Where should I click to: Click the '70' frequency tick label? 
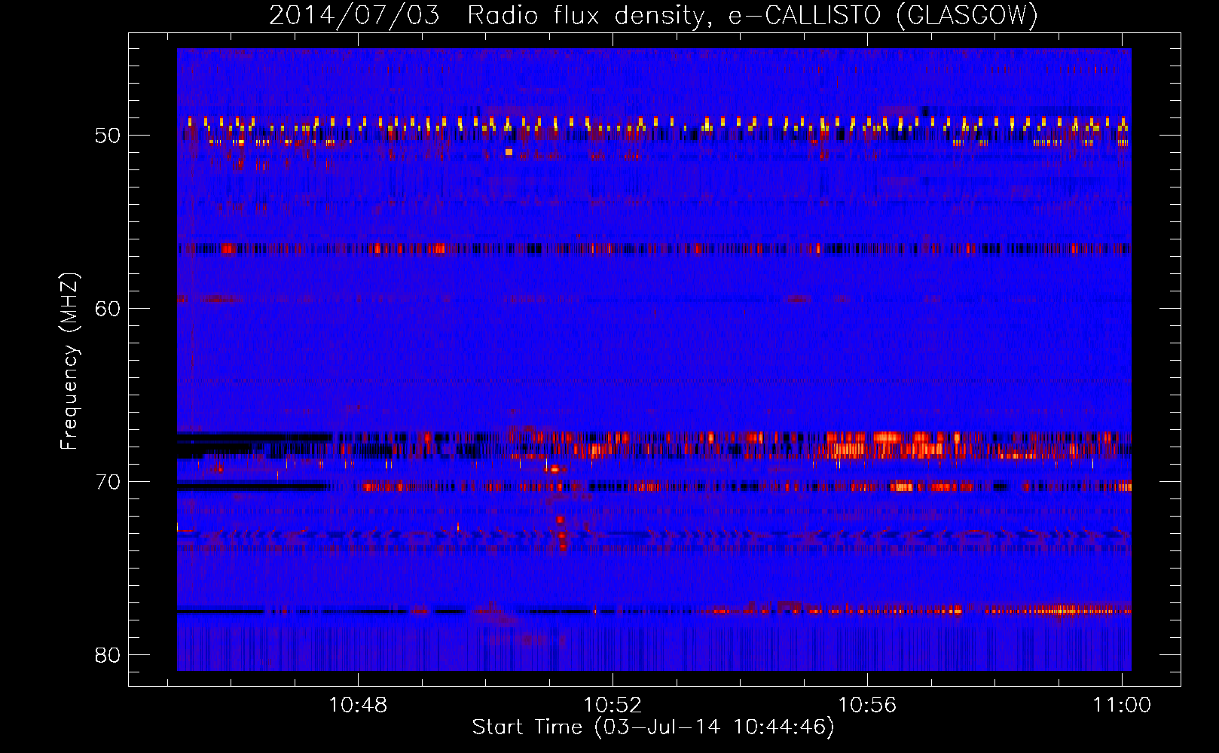(x=108, y=483)
